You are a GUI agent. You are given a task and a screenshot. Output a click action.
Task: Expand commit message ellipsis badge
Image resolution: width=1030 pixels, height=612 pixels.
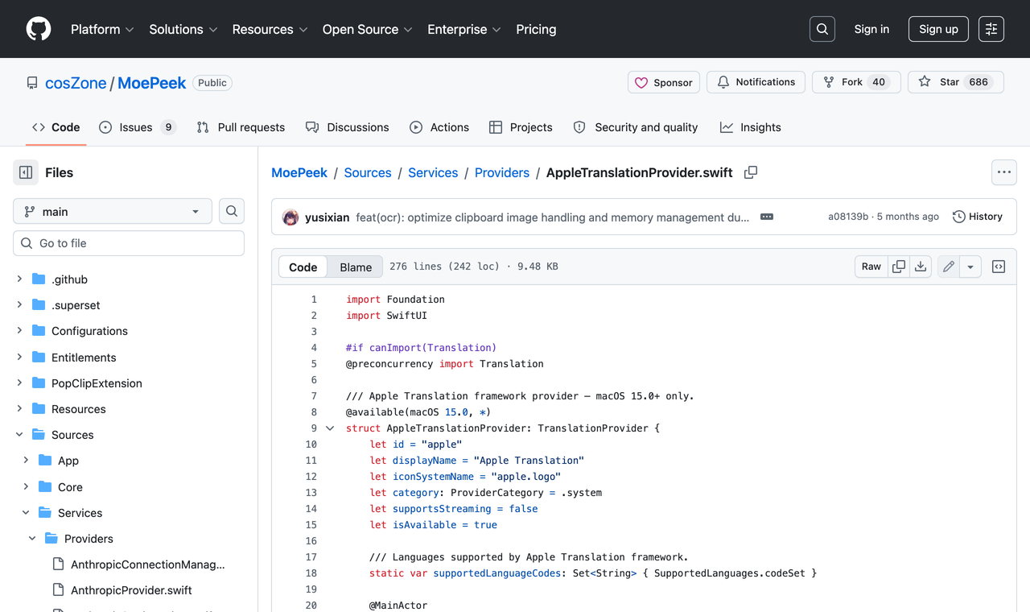coord(767,217)
